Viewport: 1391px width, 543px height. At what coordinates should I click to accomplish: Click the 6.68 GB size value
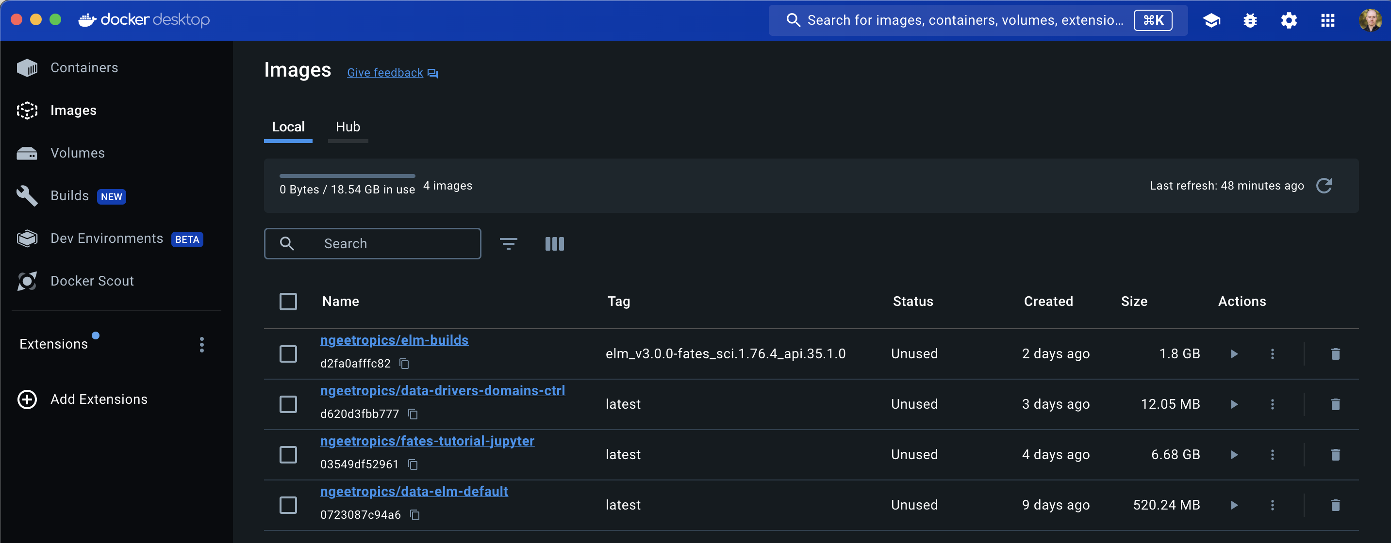(x=1176, y=455)
